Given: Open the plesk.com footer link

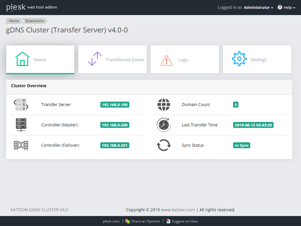Looking at the screenshot, I should [x=111, y=221].
